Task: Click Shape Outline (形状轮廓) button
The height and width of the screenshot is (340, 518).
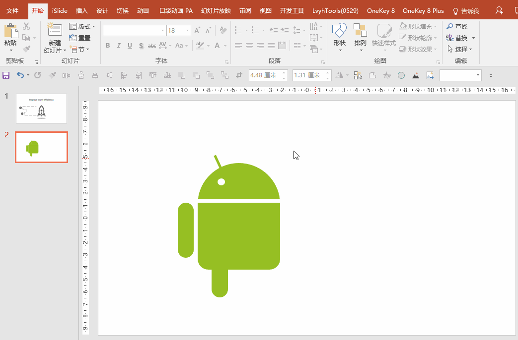Action: 418,38
